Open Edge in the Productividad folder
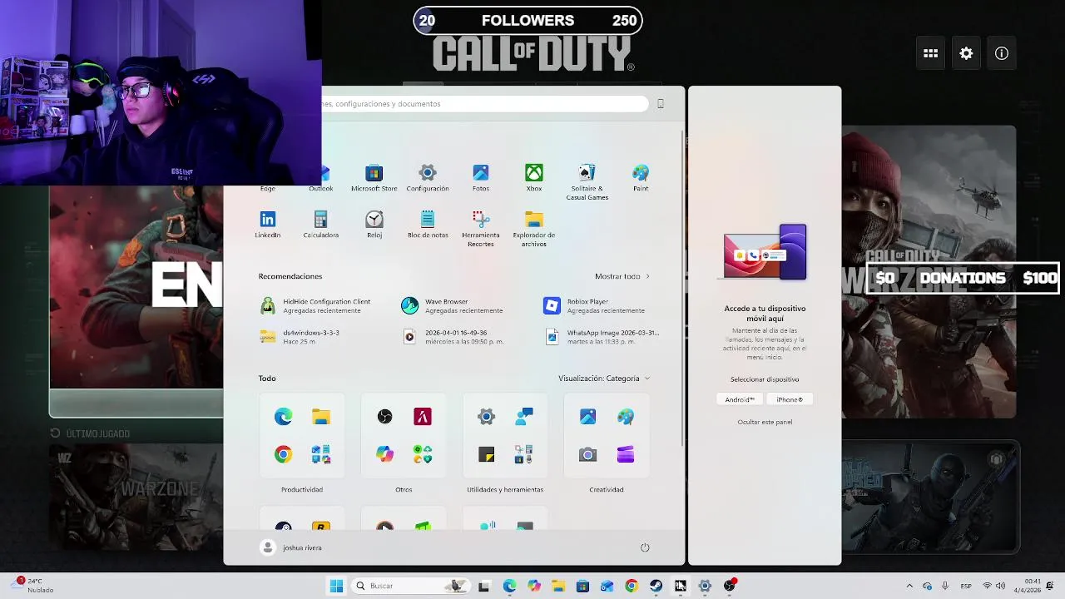This screenshot has height=599, width=1065. pyautogui.click(x=283, y=417)
